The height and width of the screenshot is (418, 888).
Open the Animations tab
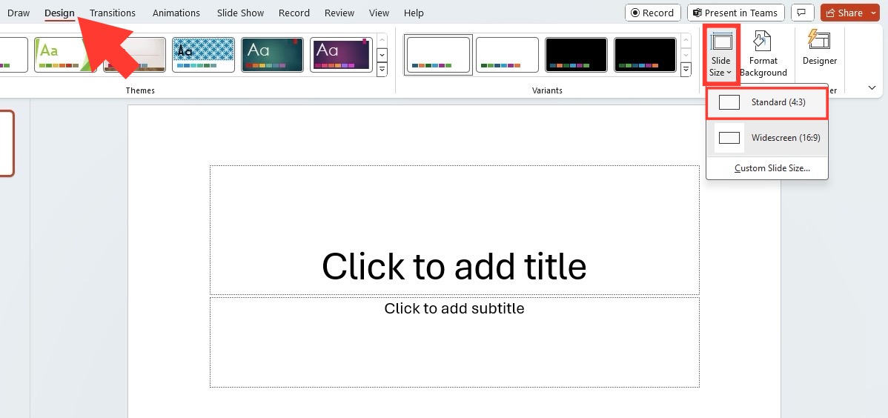pyautogui.click(x=176, y=13)
